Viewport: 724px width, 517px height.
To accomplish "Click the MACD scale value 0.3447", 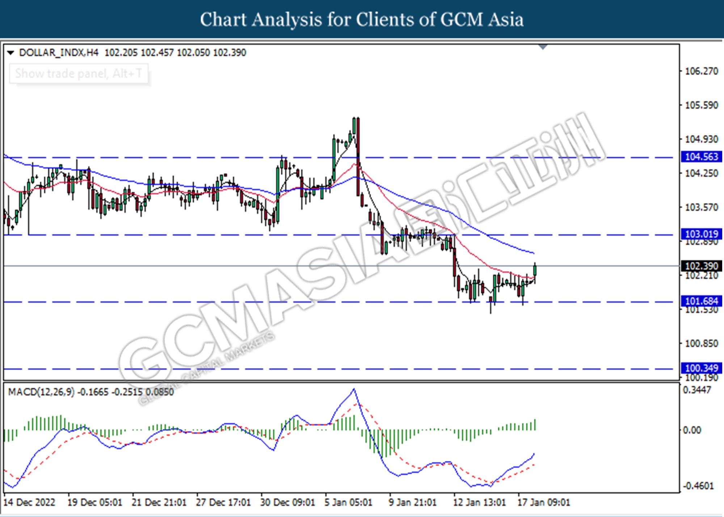I will [x=697, y=390].
